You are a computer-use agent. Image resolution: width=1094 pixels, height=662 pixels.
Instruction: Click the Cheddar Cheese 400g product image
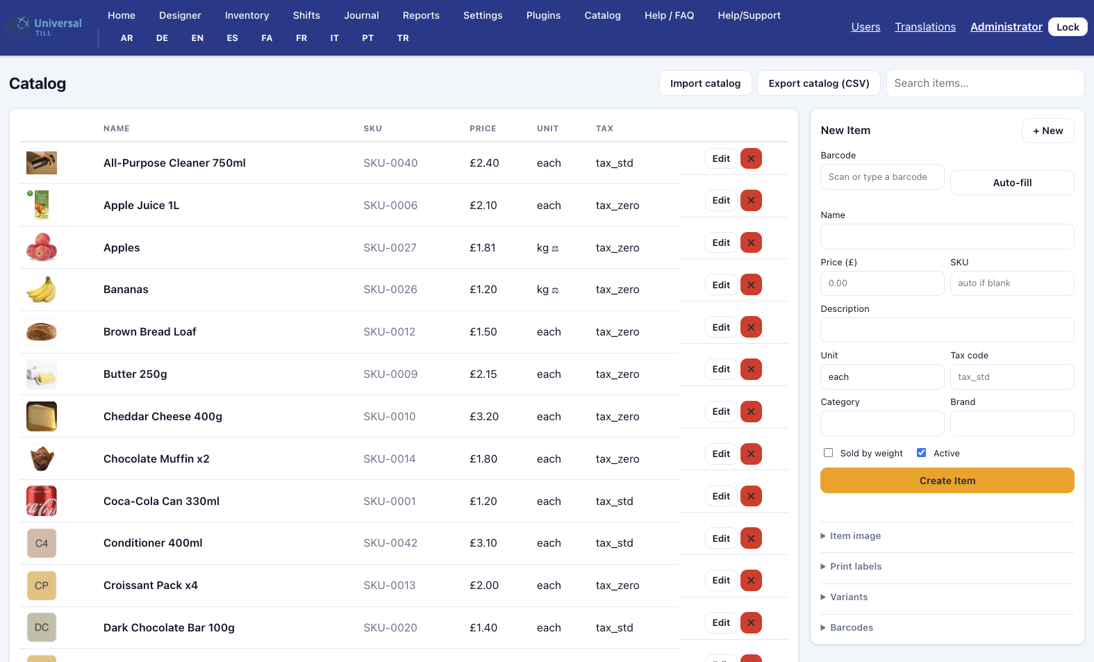(x=42, y=416)
